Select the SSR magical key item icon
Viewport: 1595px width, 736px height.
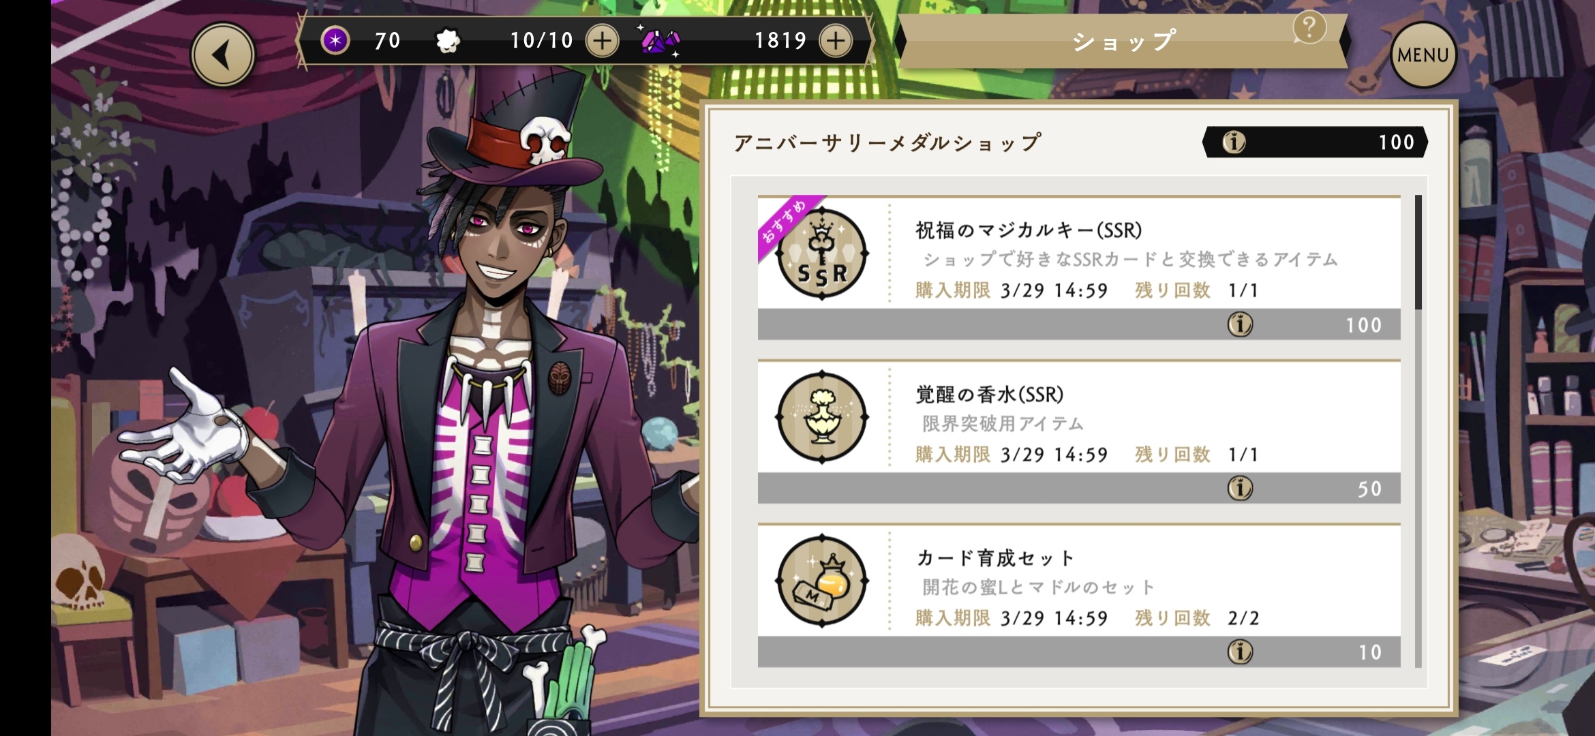822,254
